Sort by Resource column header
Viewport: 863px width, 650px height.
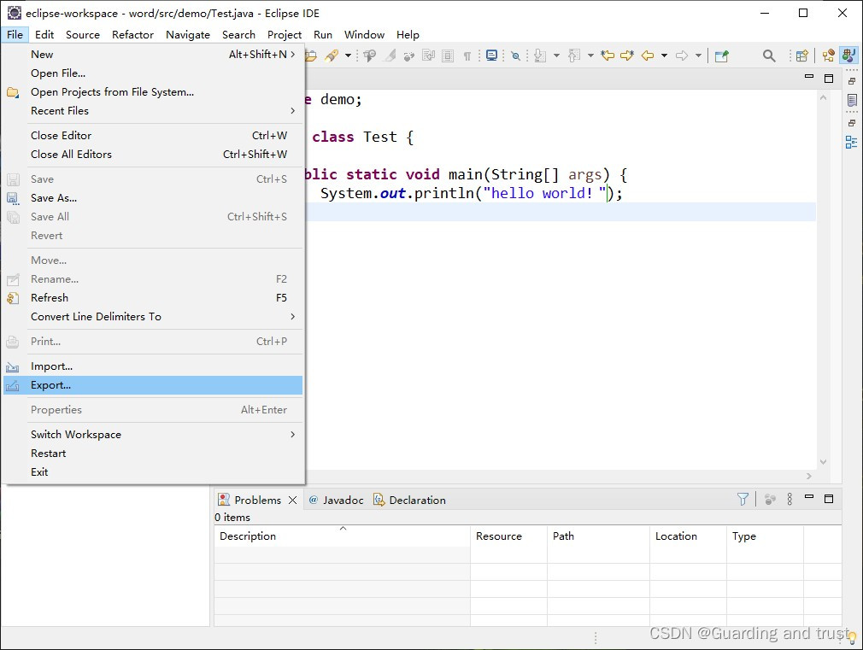tap(508, 536)
